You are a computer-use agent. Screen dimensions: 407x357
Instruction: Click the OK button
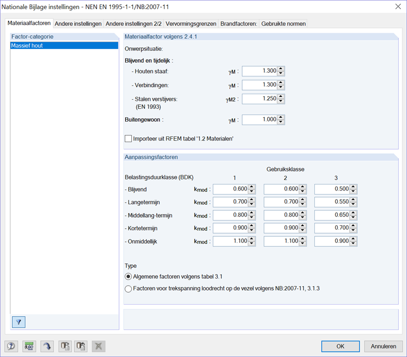(x=340, y=346)
